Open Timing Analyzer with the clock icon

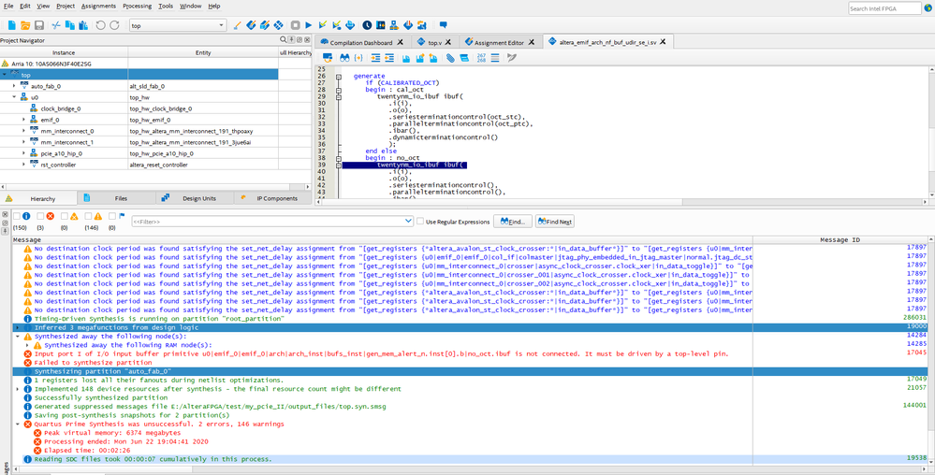(x=367, y=25)
